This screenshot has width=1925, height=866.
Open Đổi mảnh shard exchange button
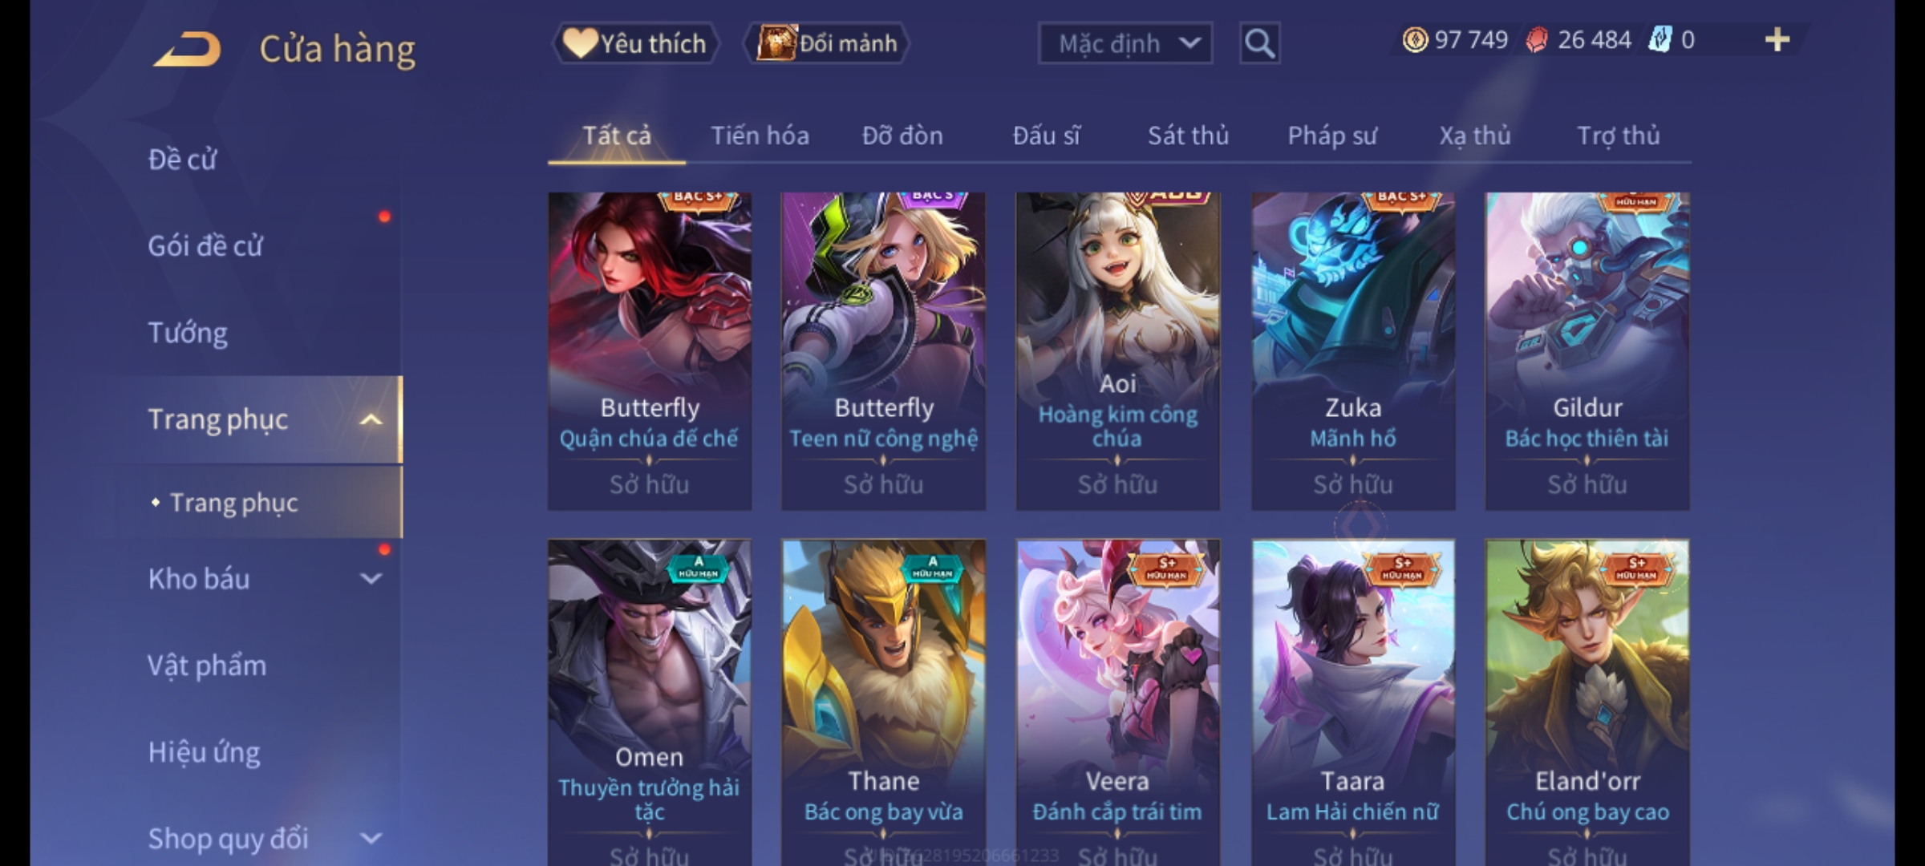click(x=826, y=43)
